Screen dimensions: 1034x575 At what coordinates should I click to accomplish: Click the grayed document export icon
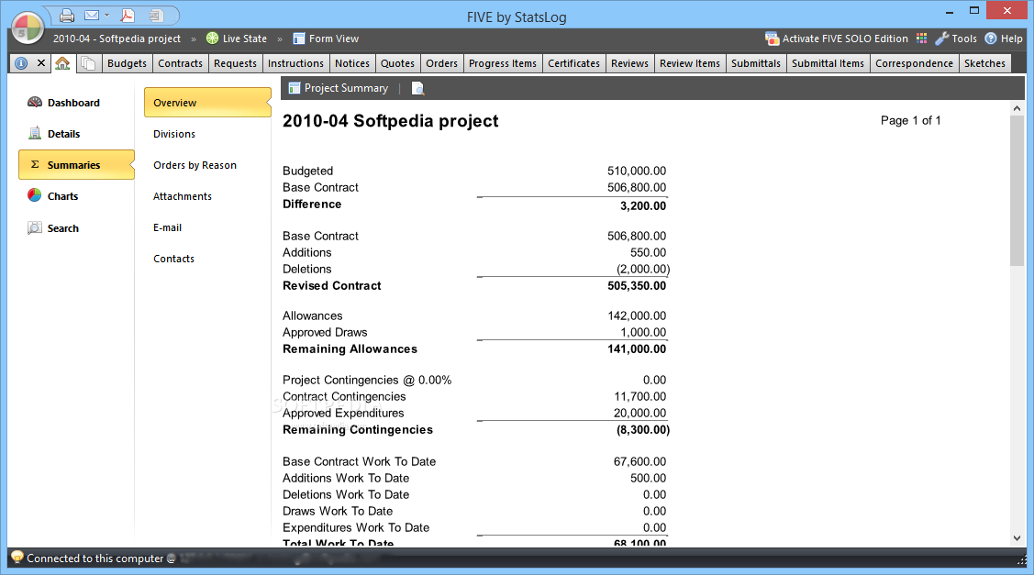pos(156,16)
